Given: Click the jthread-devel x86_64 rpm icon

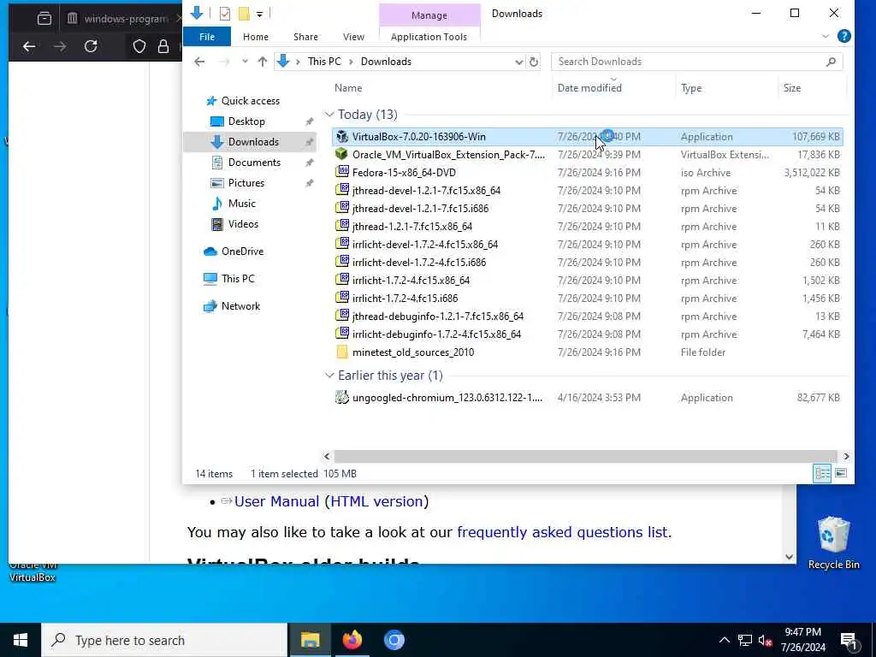Looking at the screenshot, I should tap(342, 190).
